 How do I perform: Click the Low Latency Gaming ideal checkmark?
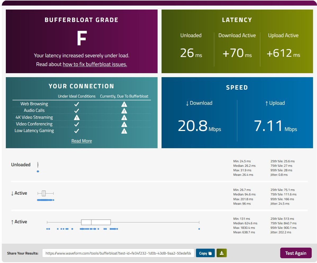pyautogui.click(x=77, y=131)
